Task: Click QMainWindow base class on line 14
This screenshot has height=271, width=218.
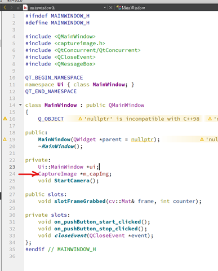Action: 126,105
